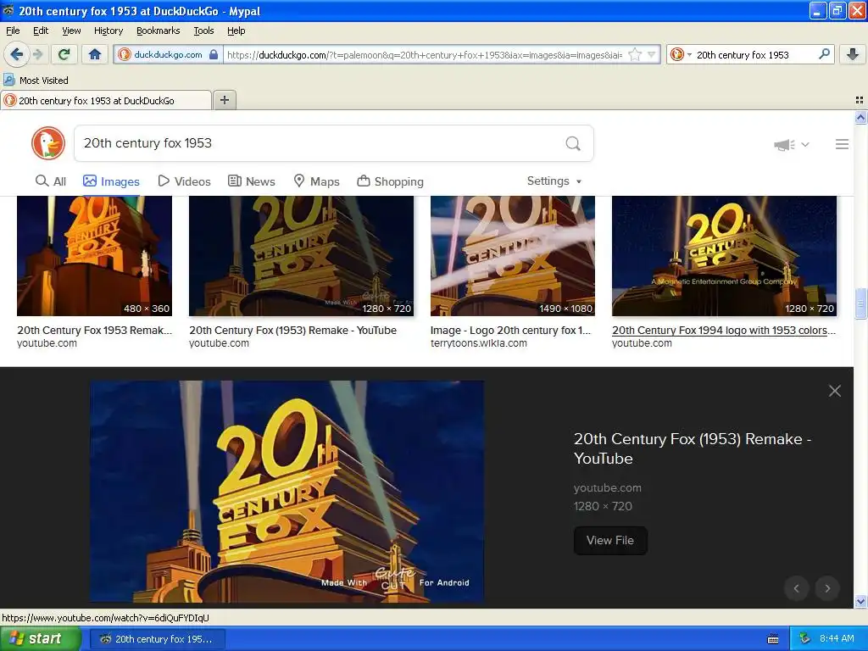Viewport: 868px width, 651px height.
Task: Open the large preview image of Fox logo
Action: (x=287, y=491)
